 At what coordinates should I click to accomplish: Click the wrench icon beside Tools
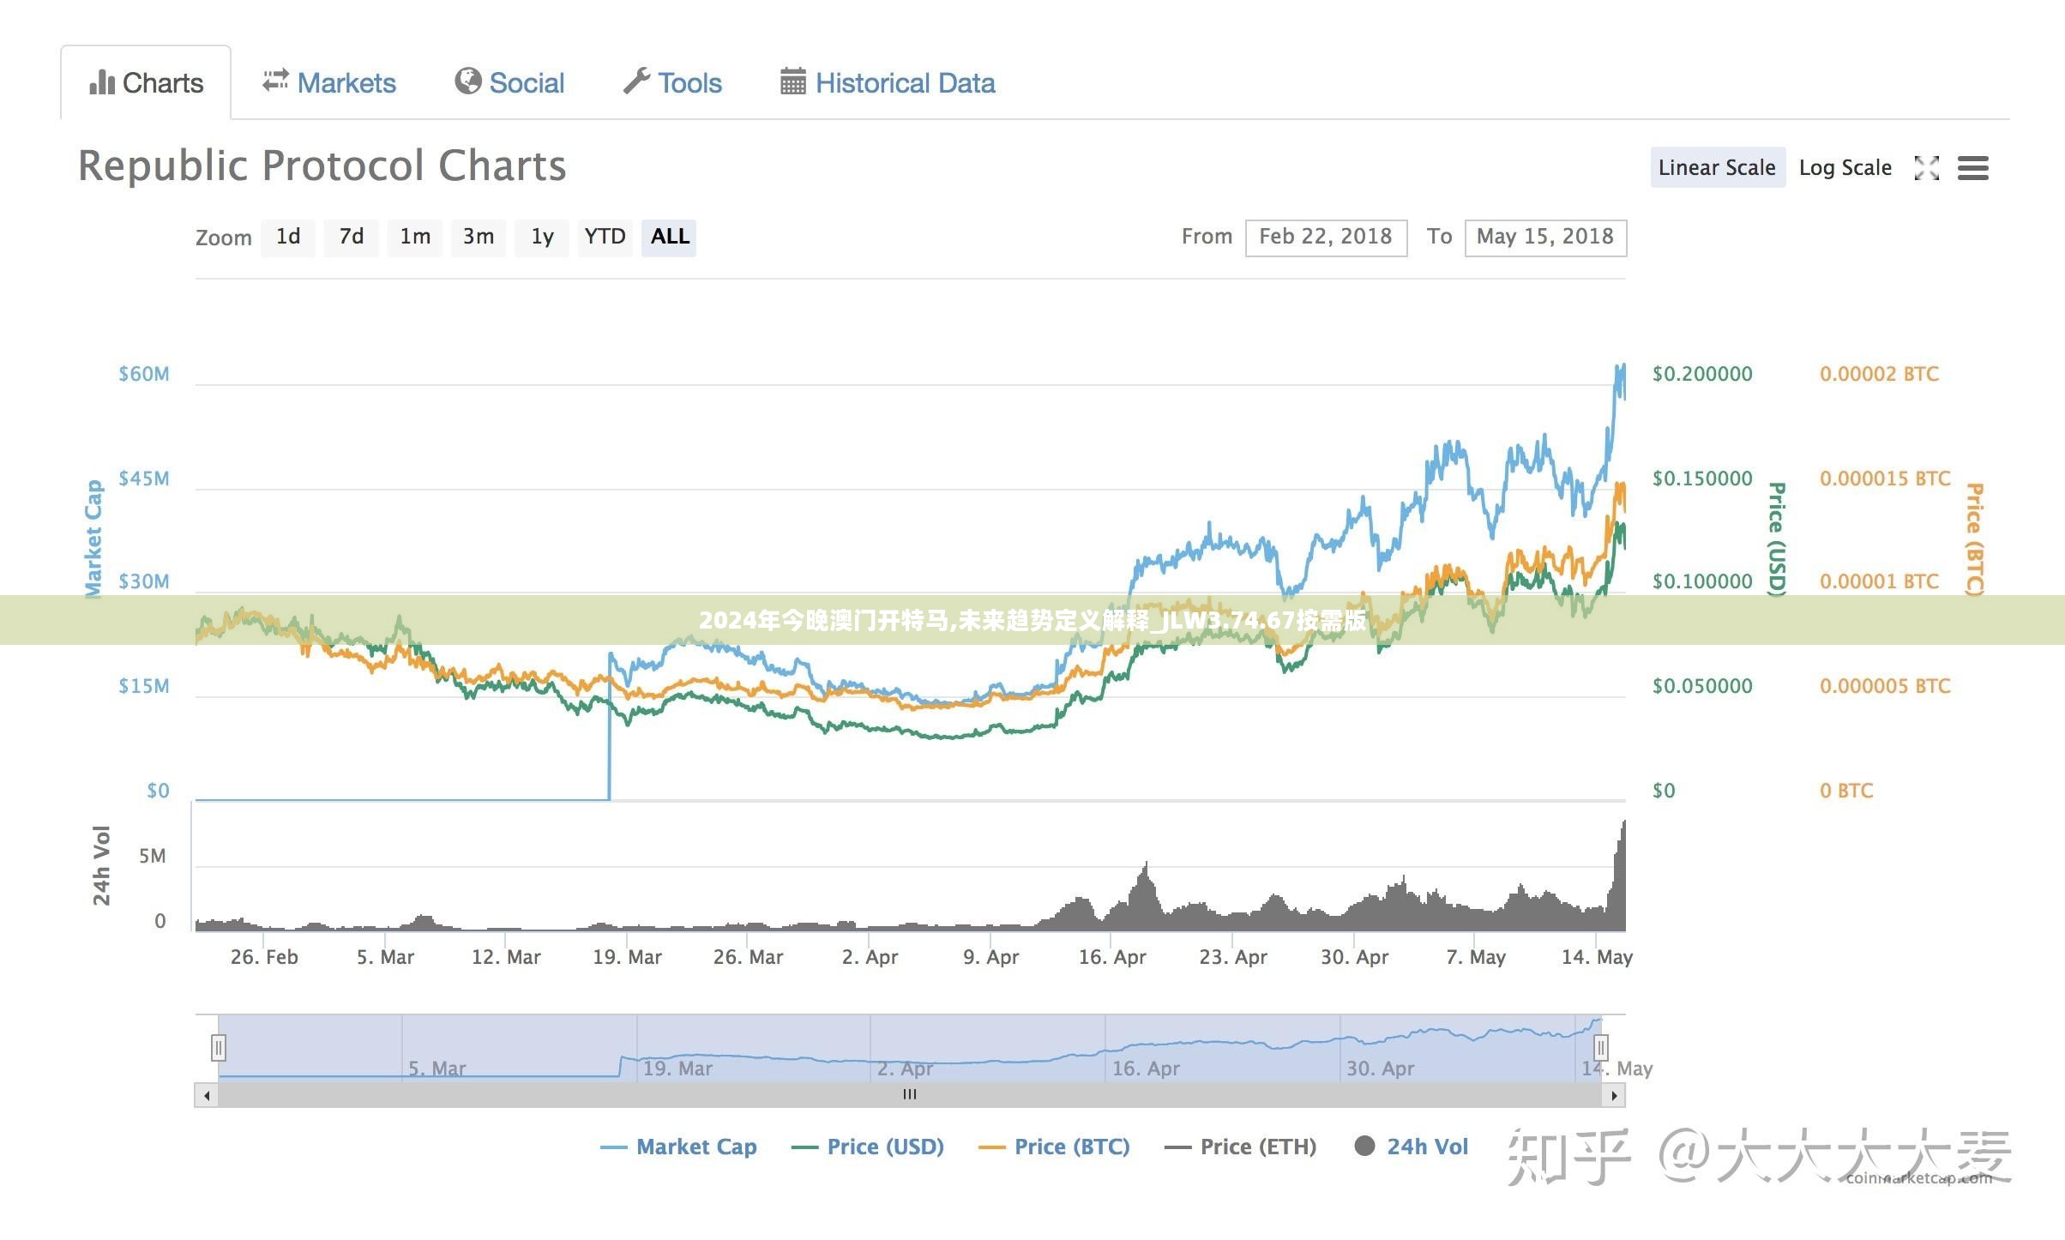pyautogui.click(x=636, y=81)
